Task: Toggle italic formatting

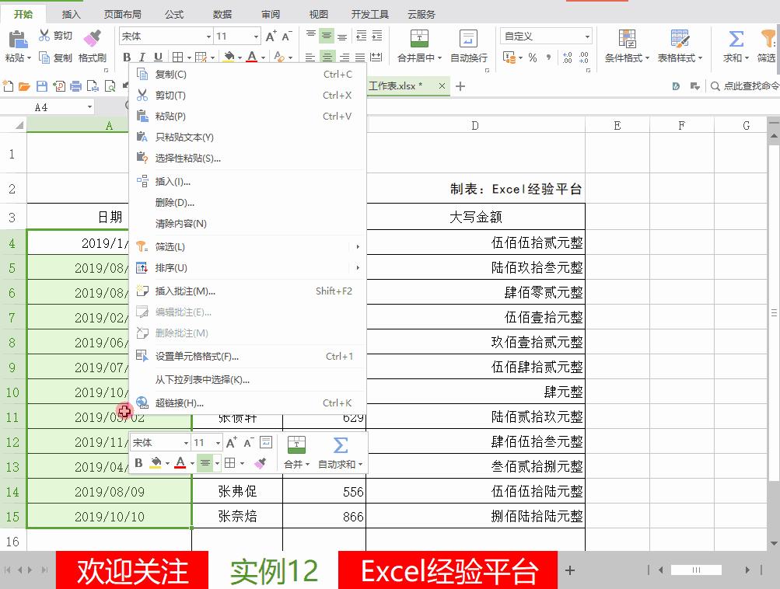Action: tap(142, 57)
